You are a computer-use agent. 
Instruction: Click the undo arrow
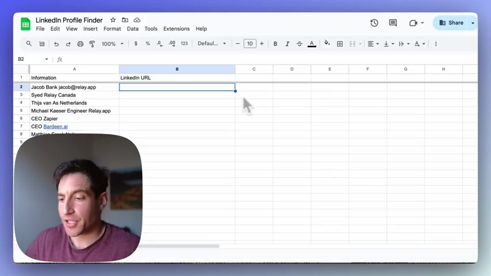pyautogui.click(x=56, y=44)
